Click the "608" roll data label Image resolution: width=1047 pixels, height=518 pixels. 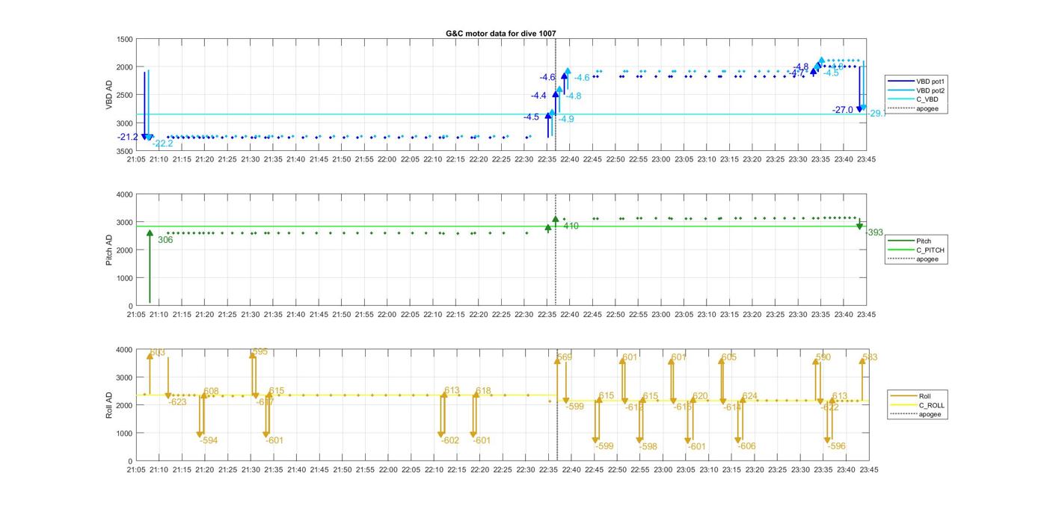pos(211,391)
